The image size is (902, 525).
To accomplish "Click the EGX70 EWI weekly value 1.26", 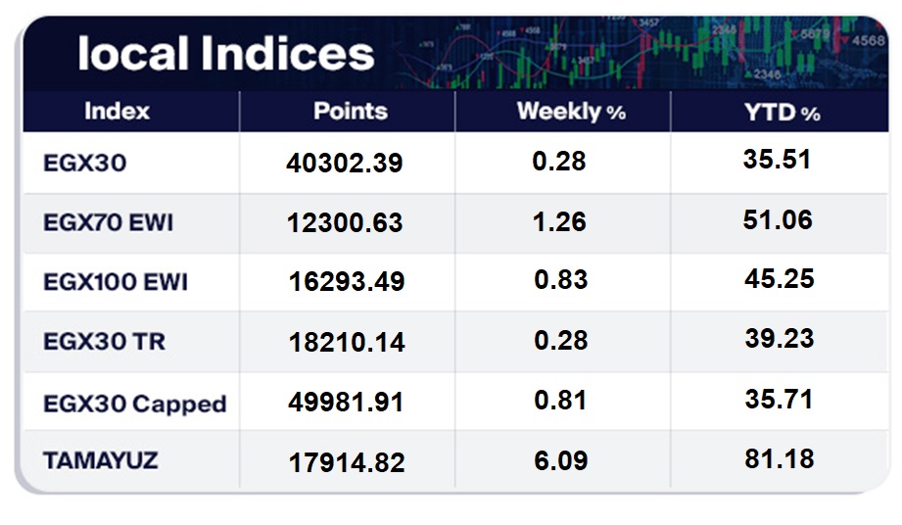I will (x=560, y=221).
